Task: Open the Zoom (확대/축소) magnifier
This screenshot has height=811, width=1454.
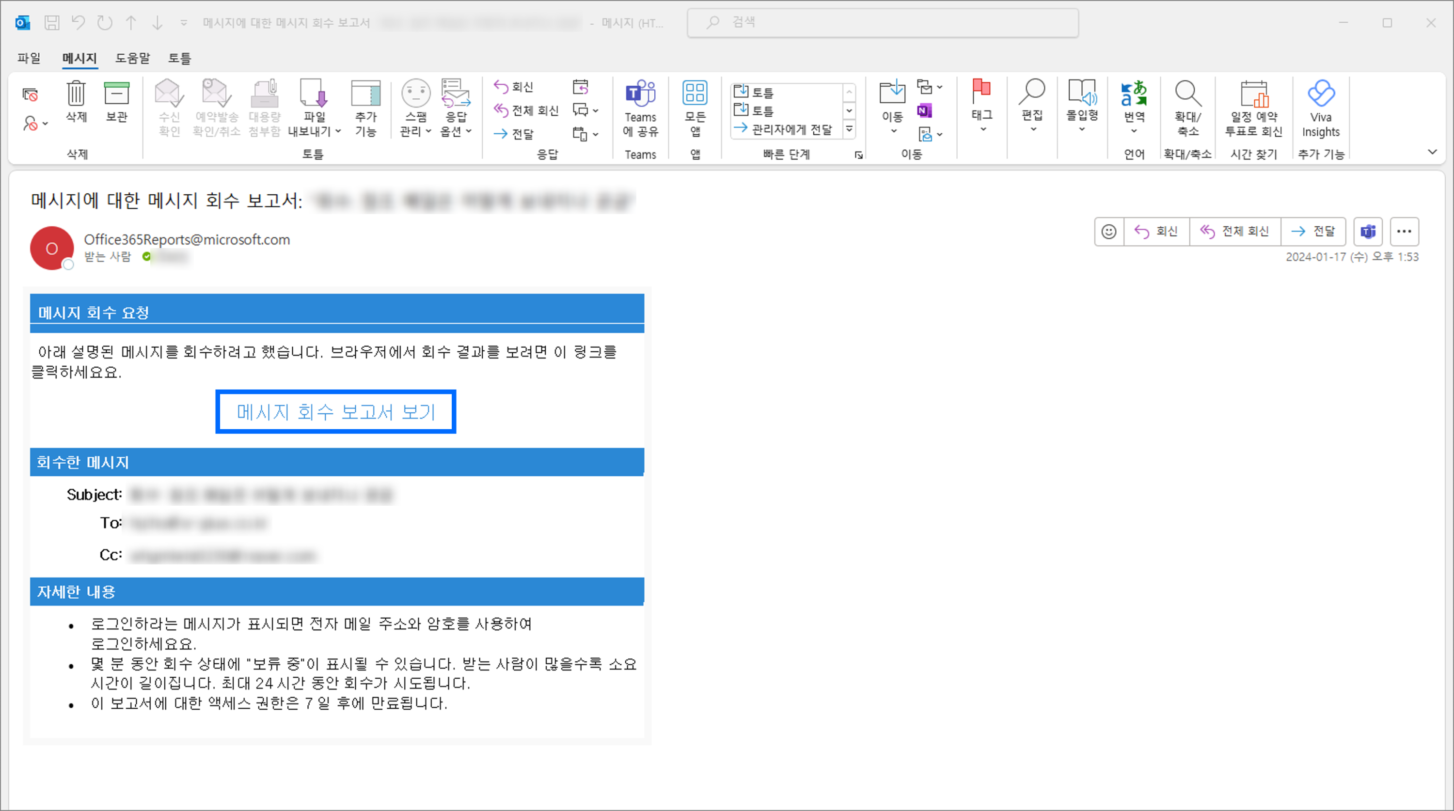Action: tap(1187, 94)
